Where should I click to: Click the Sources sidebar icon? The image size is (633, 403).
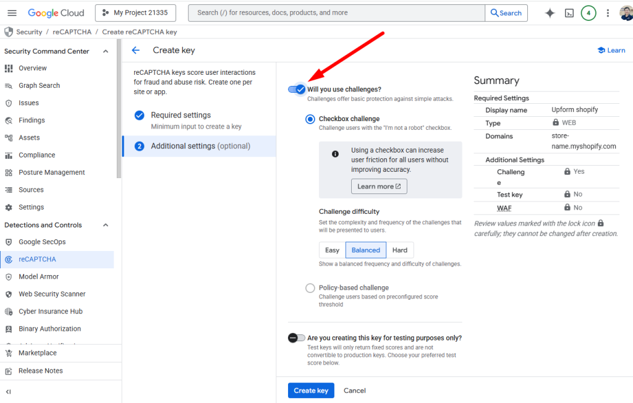click(x=9, y=190)
